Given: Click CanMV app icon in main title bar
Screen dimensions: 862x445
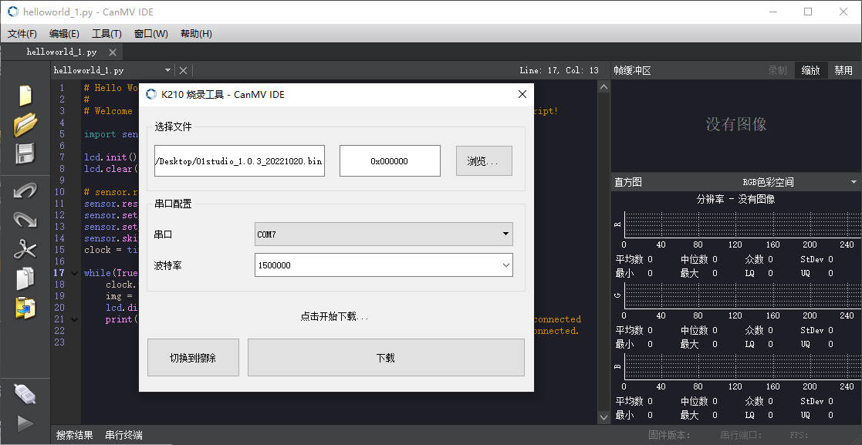Looking at the screenshot, I should coord(12,12).
